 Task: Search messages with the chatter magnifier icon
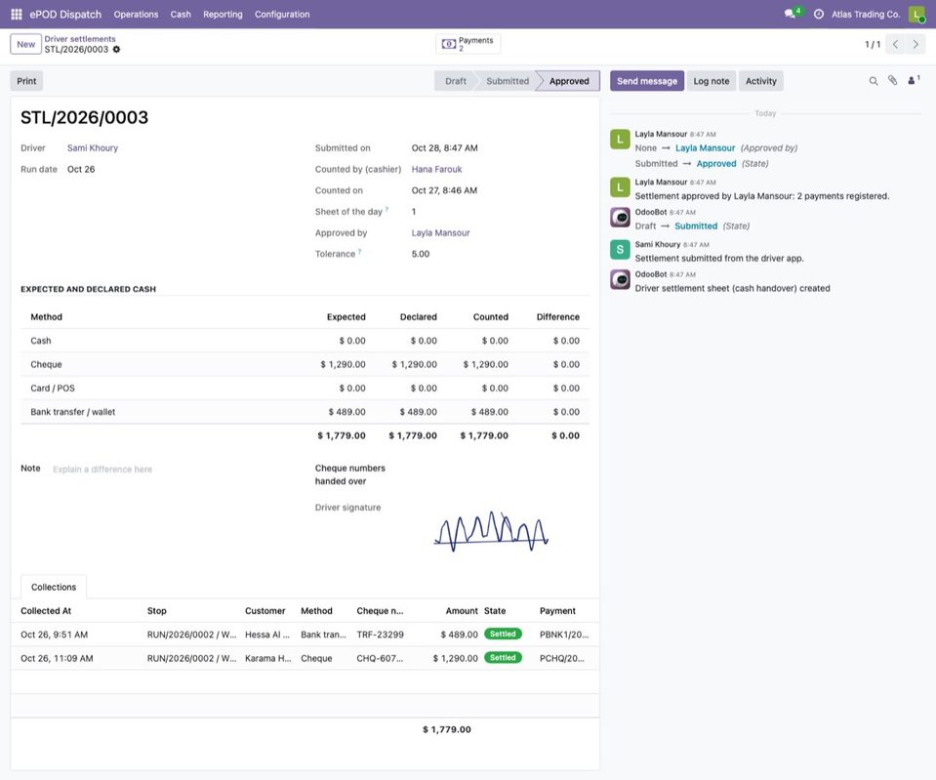pyautogui.click(x=874, y=81)
